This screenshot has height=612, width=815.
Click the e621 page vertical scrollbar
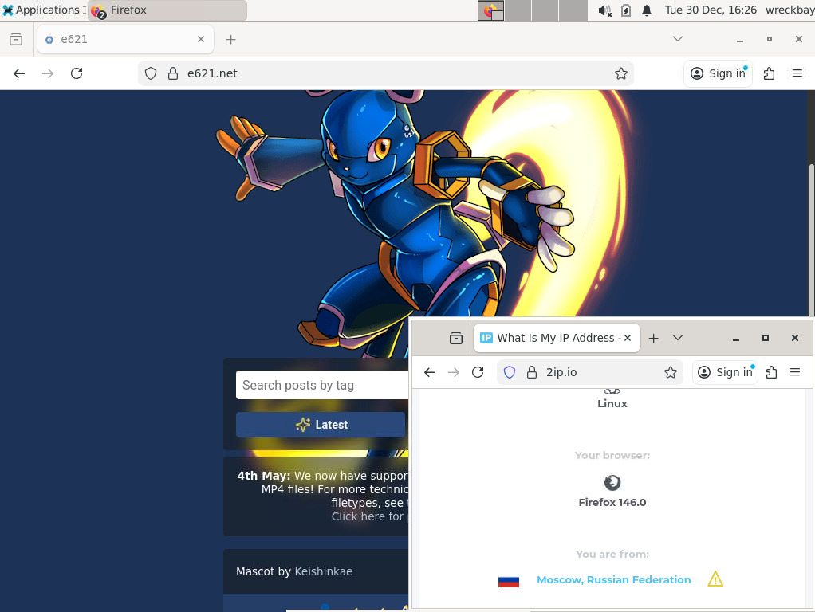click(812, 239)
